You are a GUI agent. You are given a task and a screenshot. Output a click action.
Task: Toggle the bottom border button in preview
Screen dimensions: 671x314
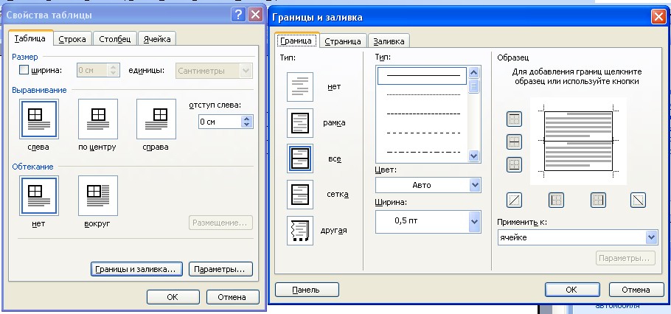point(515,164)
